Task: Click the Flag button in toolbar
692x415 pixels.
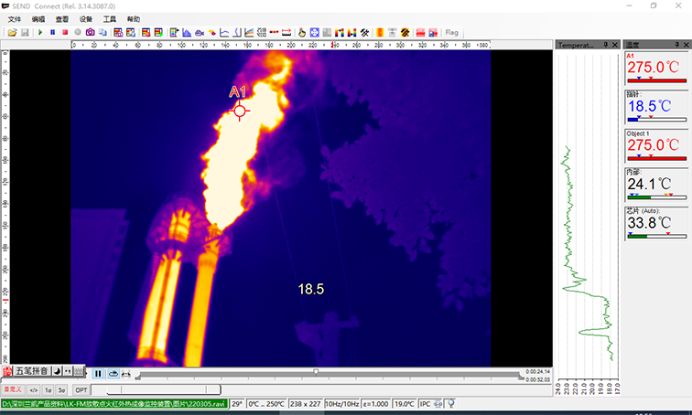Action: (x=451, y=33)
